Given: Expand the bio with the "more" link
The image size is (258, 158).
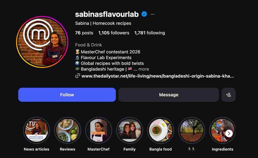Looking at the screenshot, I should pyautogui.click(x=144, y=69).
